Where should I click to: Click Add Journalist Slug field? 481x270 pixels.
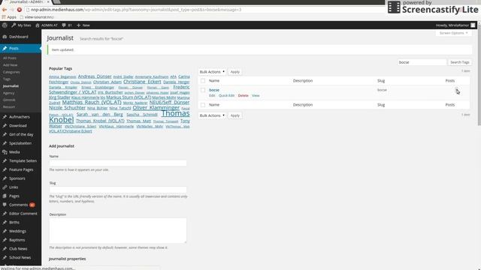pos(118,190)
